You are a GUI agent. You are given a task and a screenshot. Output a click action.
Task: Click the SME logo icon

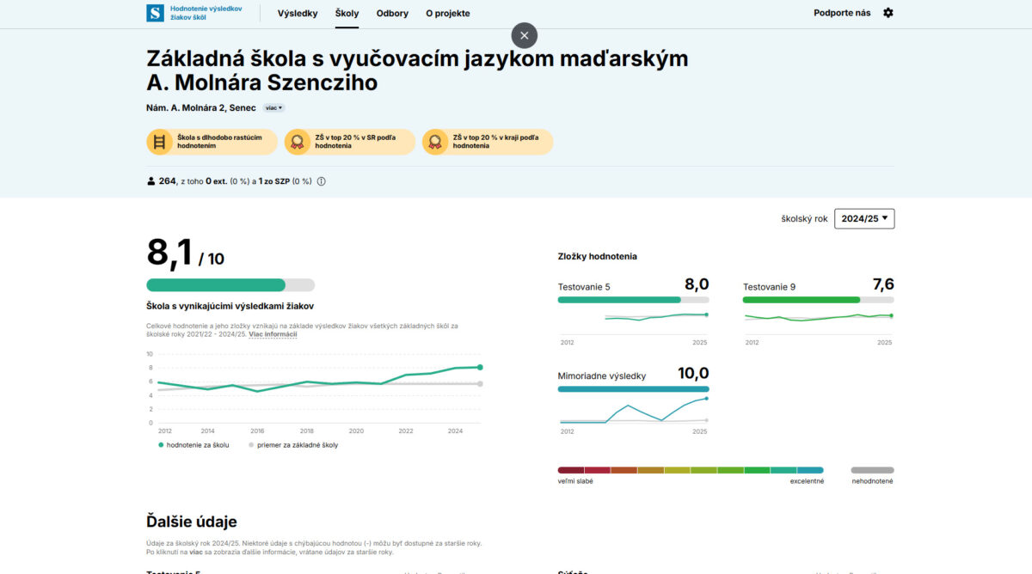tap(155, 13)
